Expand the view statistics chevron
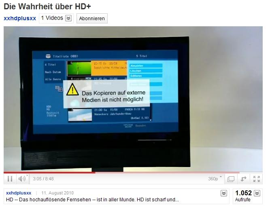 tap(257, 193)
